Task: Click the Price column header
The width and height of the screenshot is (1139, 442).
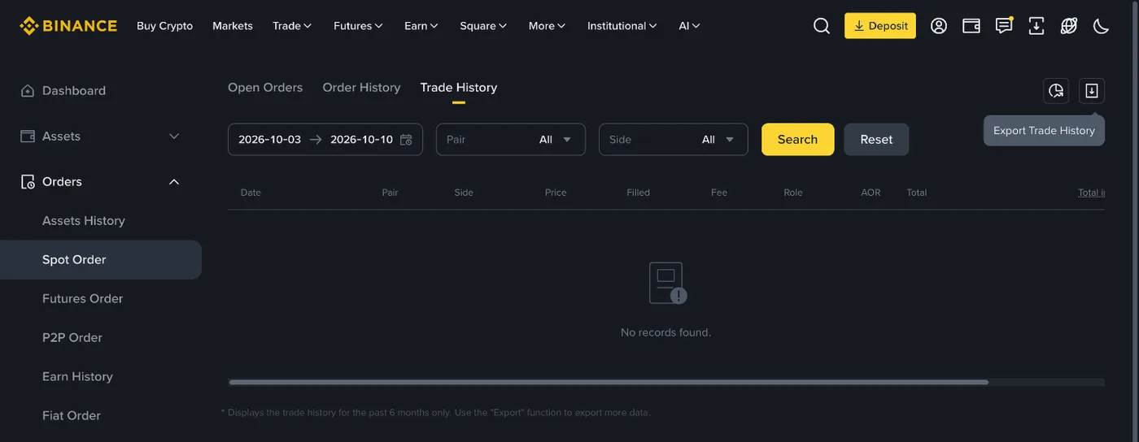Action: click(x=556, y=193)
